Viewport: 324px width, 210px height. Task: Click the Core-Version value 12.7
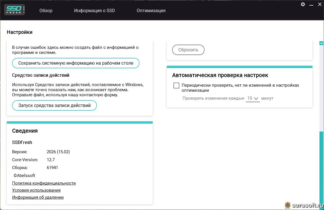pyautogui.click(x=51, y=160)
